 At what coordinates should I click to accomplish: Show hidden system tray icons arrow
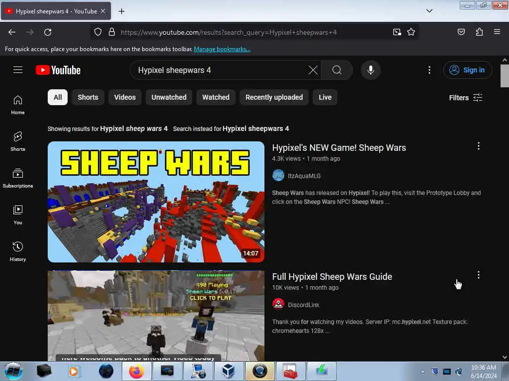pyautogui.click(x=423, y=371)
